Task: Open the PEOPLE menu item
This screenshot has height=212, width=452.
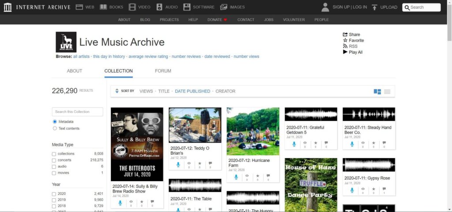Action: pyautogui.click(x=321, y=20)
